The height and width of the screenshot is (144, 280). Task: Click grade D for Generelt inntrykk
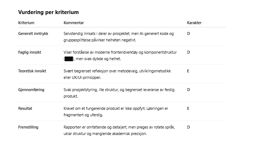coord(188,34)
